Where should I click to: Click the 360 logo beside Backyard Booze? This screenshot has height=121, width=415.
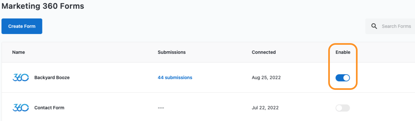tap(21, 78)
